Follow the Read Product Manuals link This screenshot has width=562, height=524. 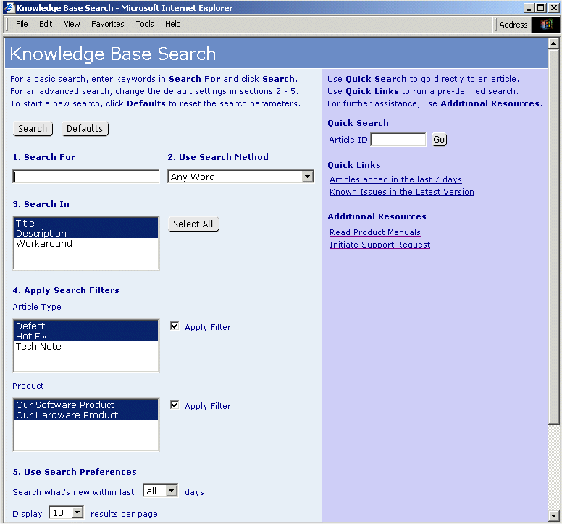374,232
